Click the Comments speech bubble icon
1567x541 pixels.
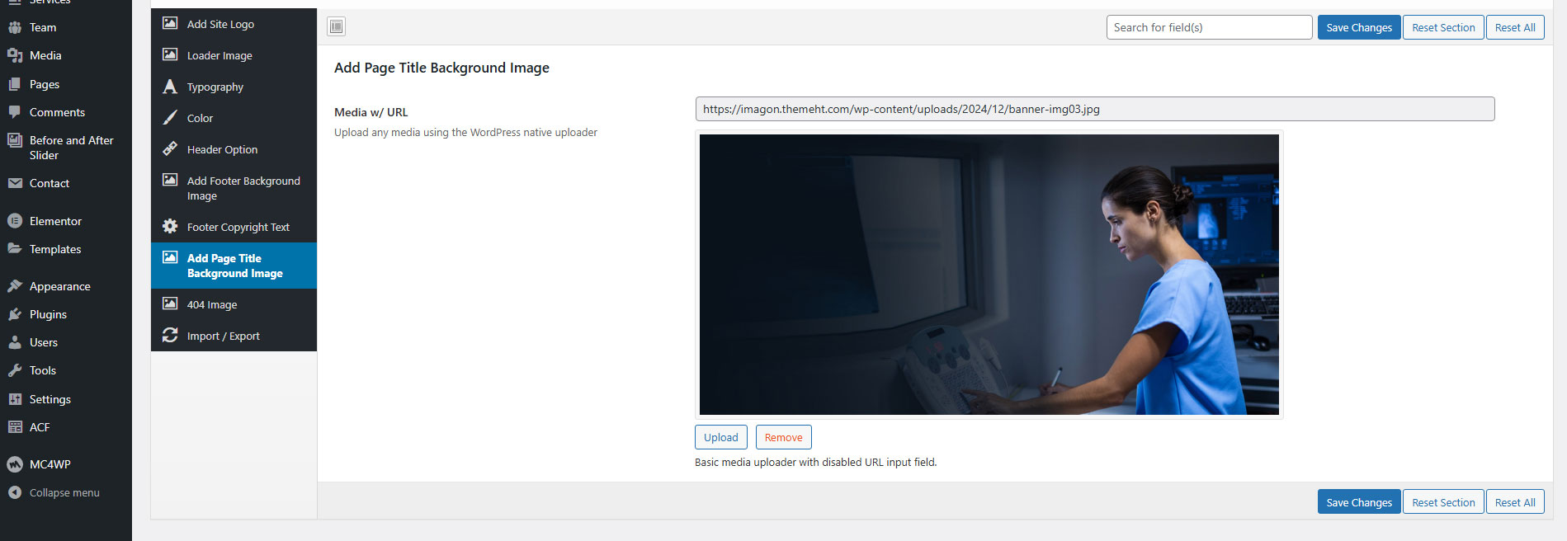coord(15,112)
